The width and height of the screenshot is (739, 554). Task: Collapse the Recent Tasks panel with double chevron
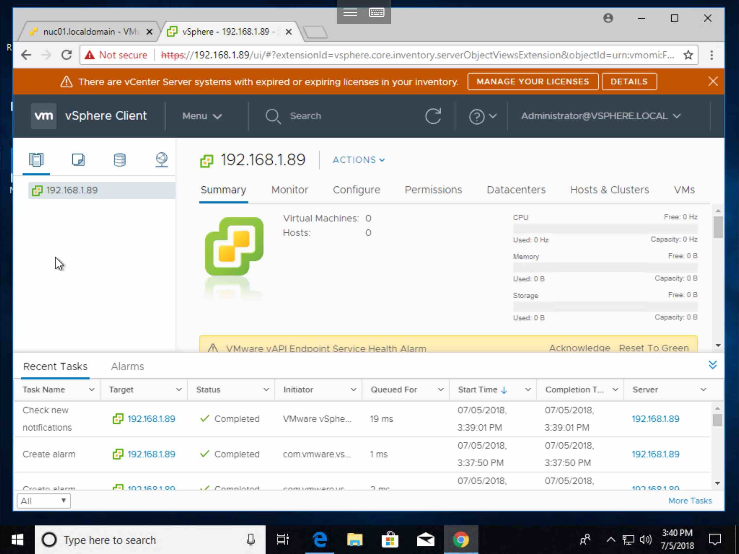tap(712, 365)
